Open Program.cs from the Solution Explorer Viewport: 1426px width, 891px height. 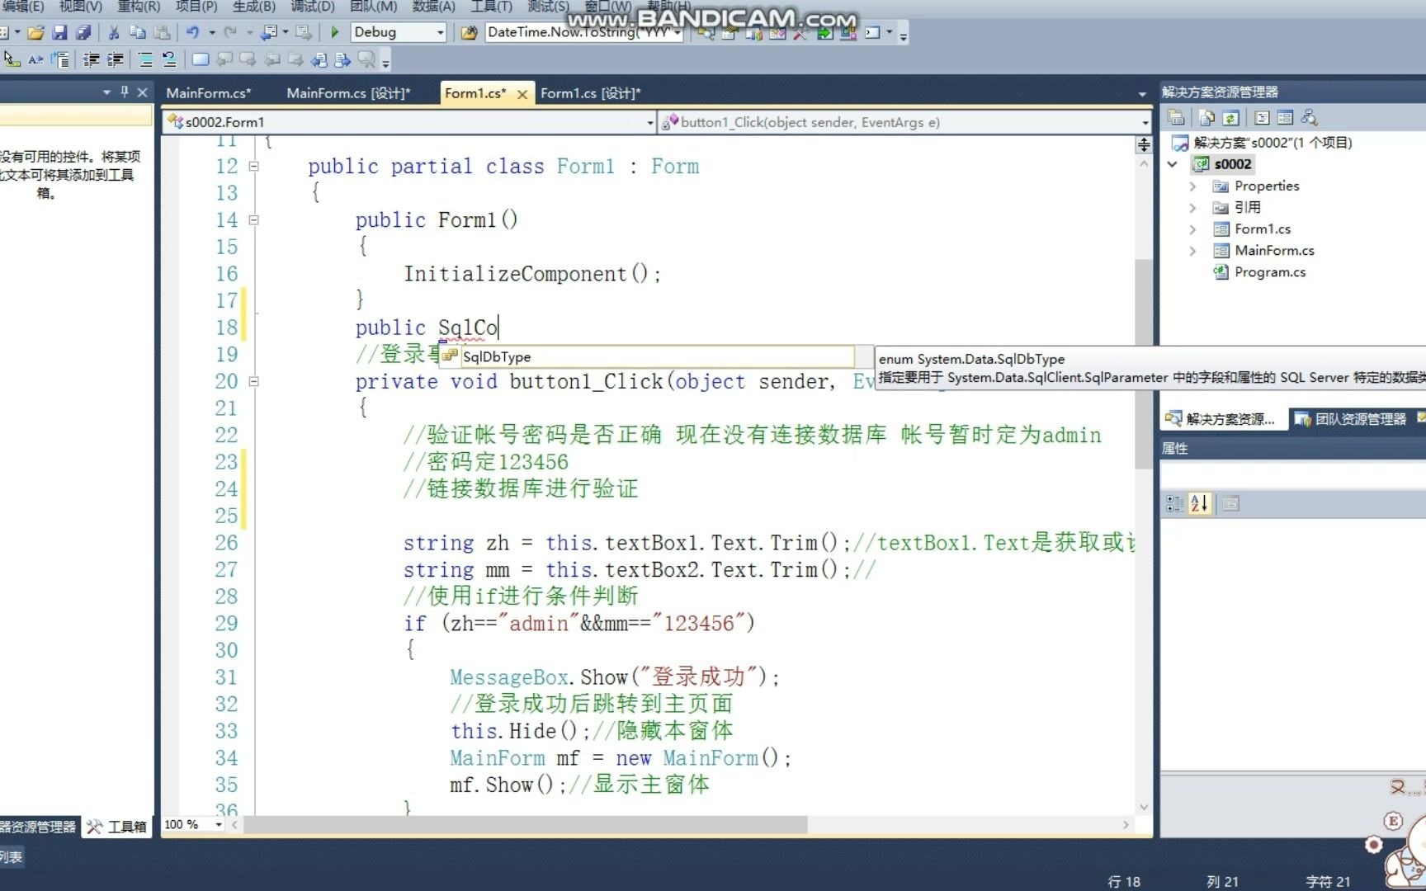tap(1272, 271)
